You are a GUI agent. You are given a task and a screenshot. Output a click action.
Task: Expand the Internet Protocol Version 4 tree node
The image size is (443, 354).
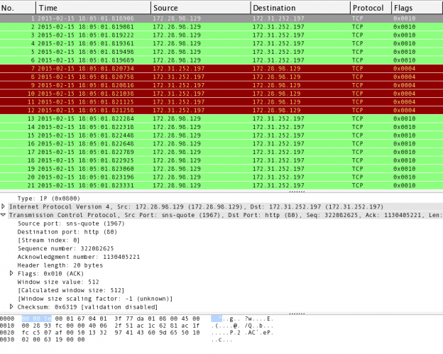(4, 206)
